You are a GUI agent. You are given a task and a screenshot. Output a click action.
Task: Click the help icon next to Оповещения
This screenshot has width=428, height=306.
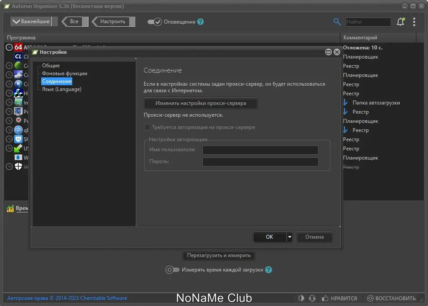coord(200,22)
